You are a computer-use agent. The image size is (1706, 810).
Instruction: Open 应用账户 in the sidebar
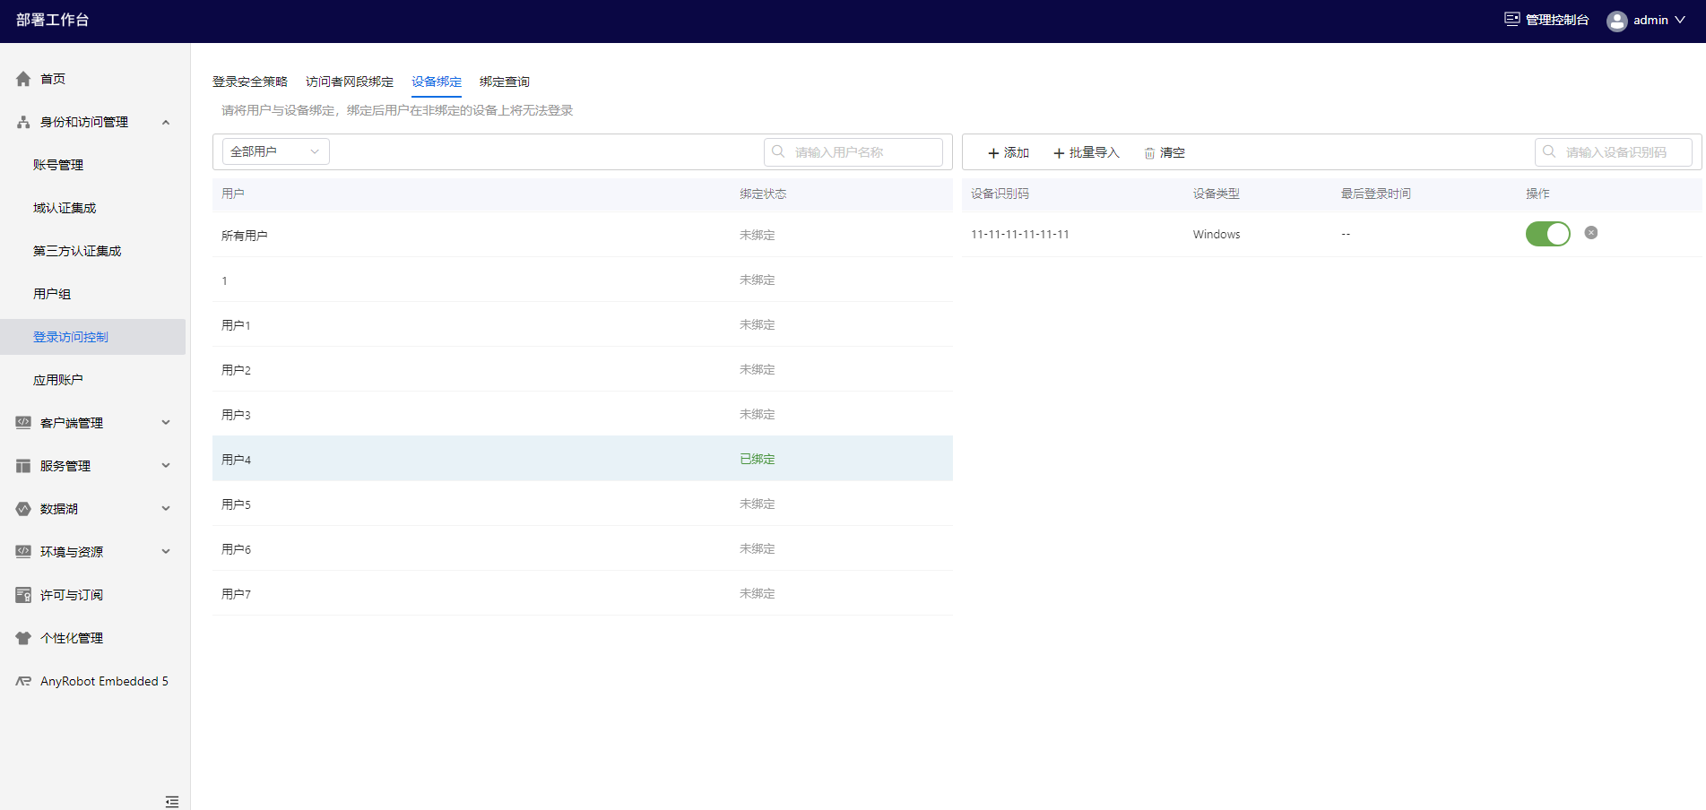[x=58, y=380]
